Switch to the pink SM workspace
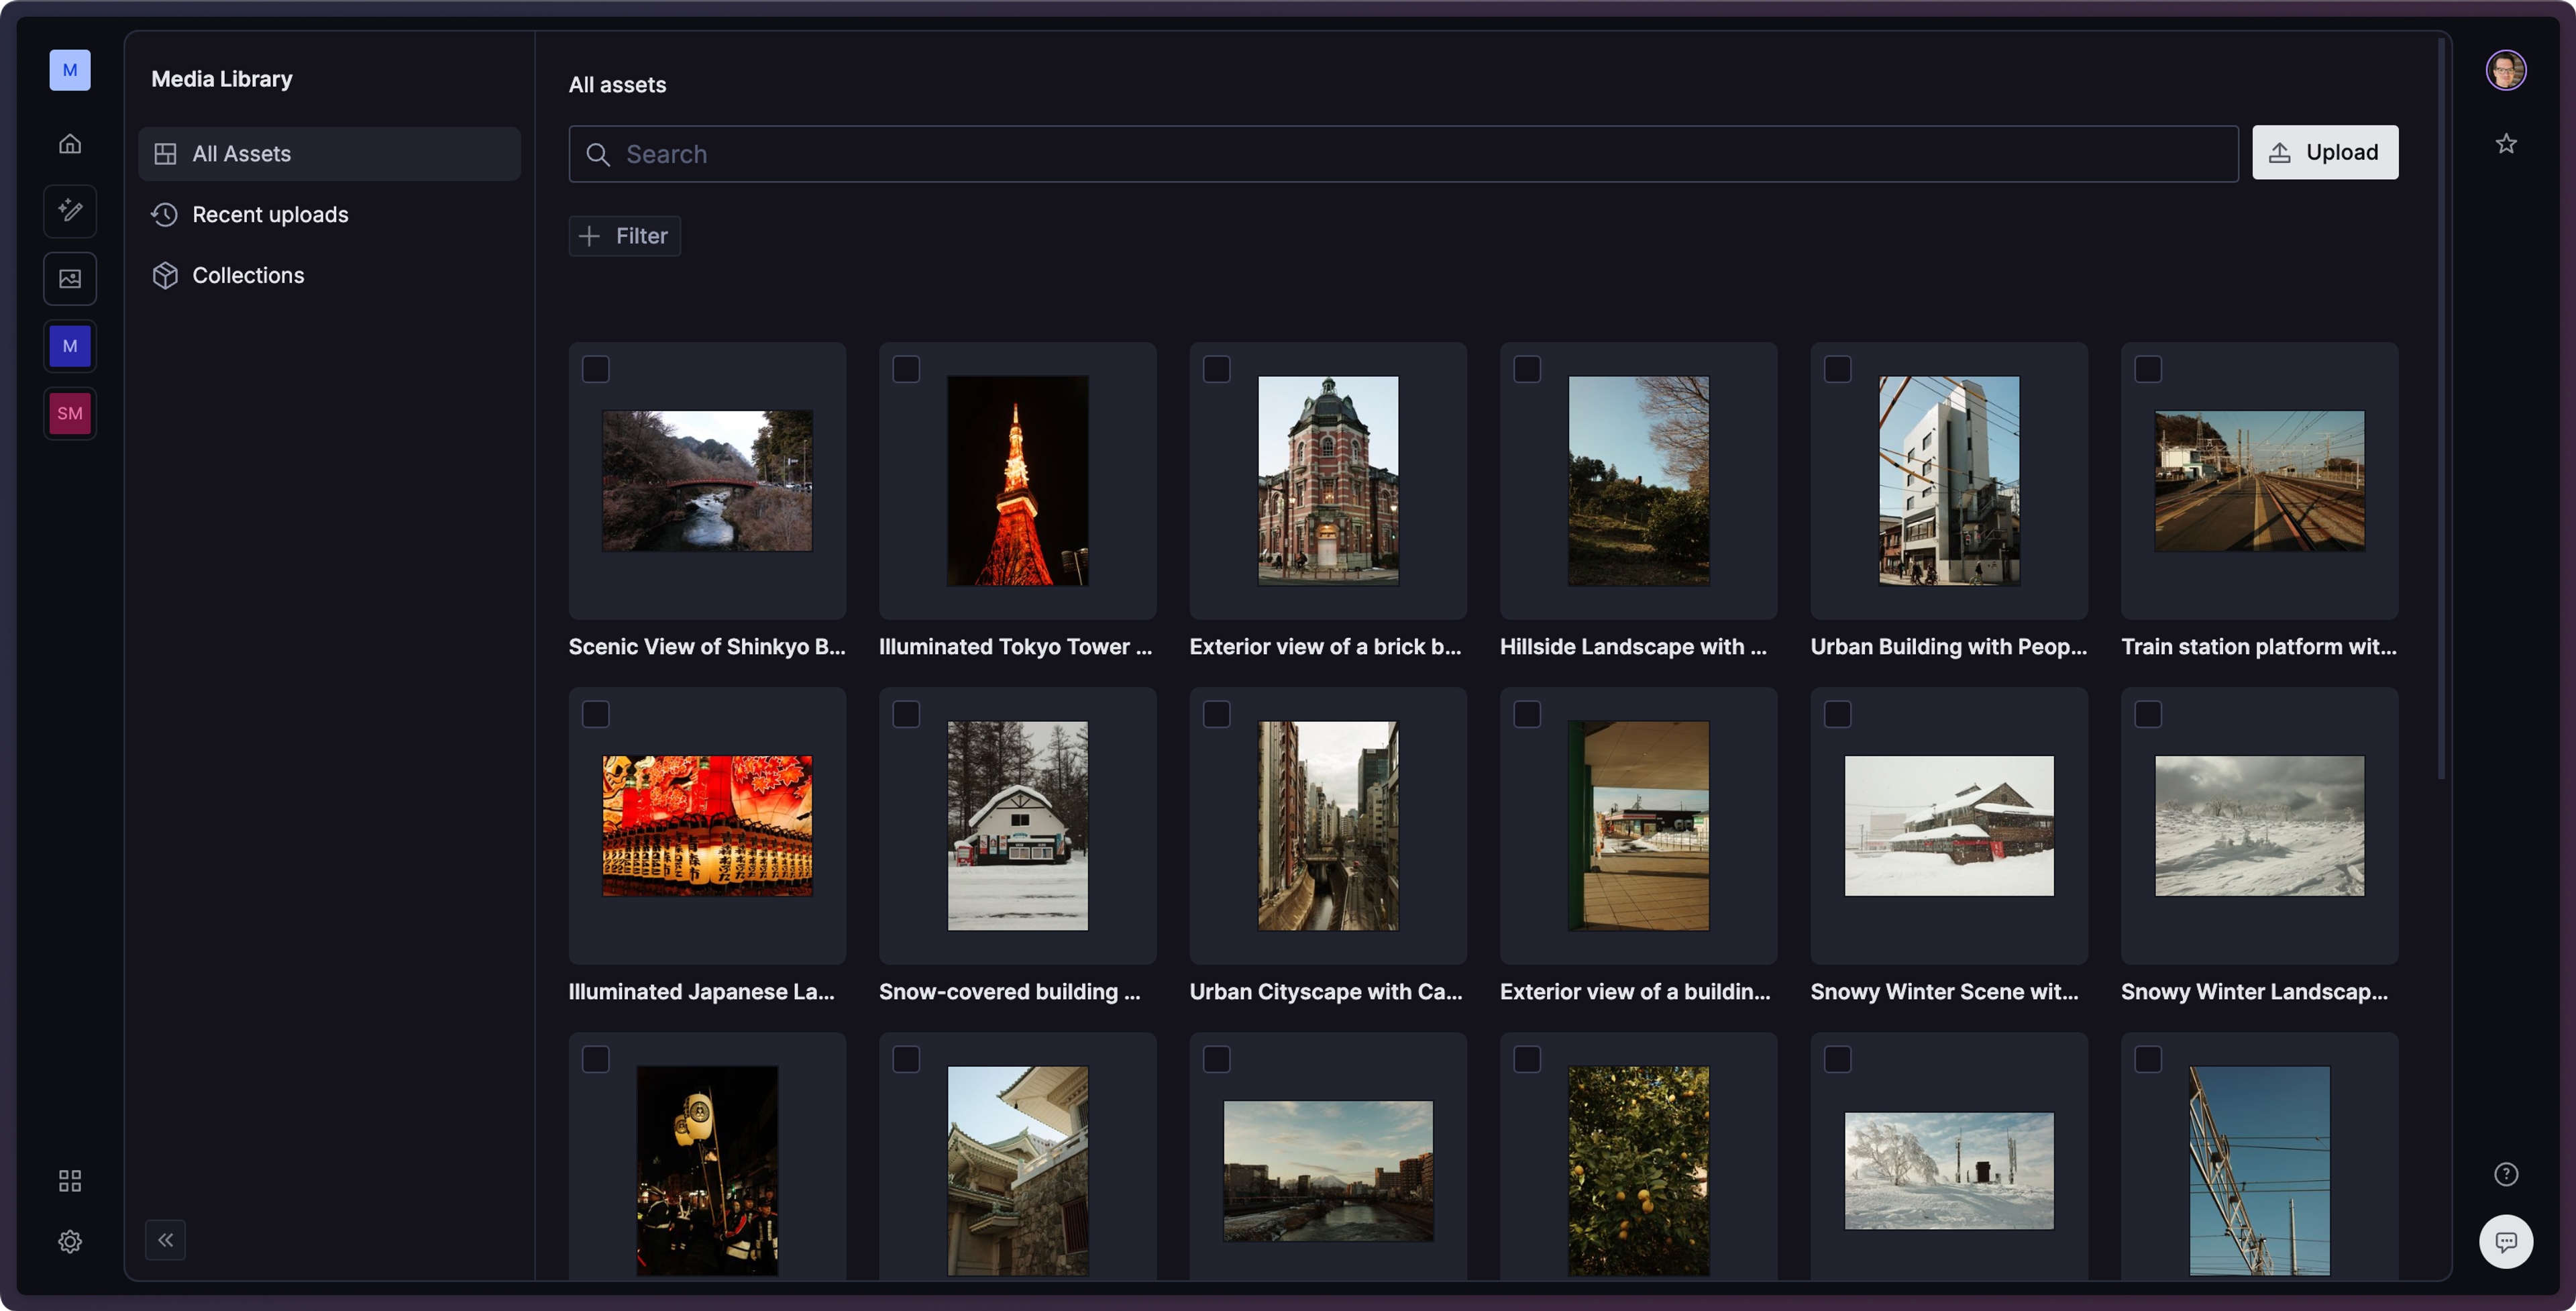Image resolution: width=2576 pixels, height=1311 pixels. point(70,413)
